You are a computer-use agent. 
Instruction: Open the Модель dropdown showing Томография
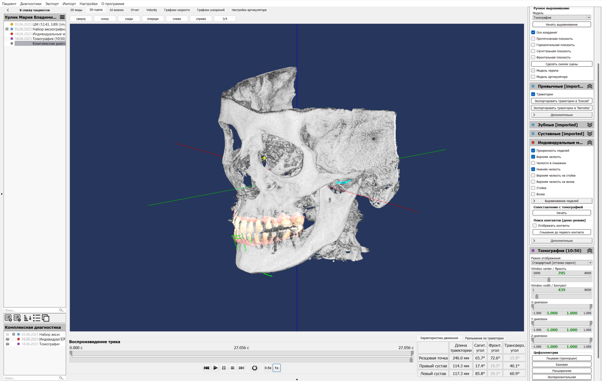coord(562,18)
